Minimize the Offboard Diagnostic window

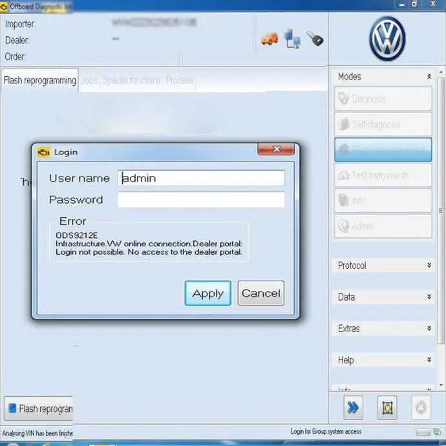tap(402, 5)
